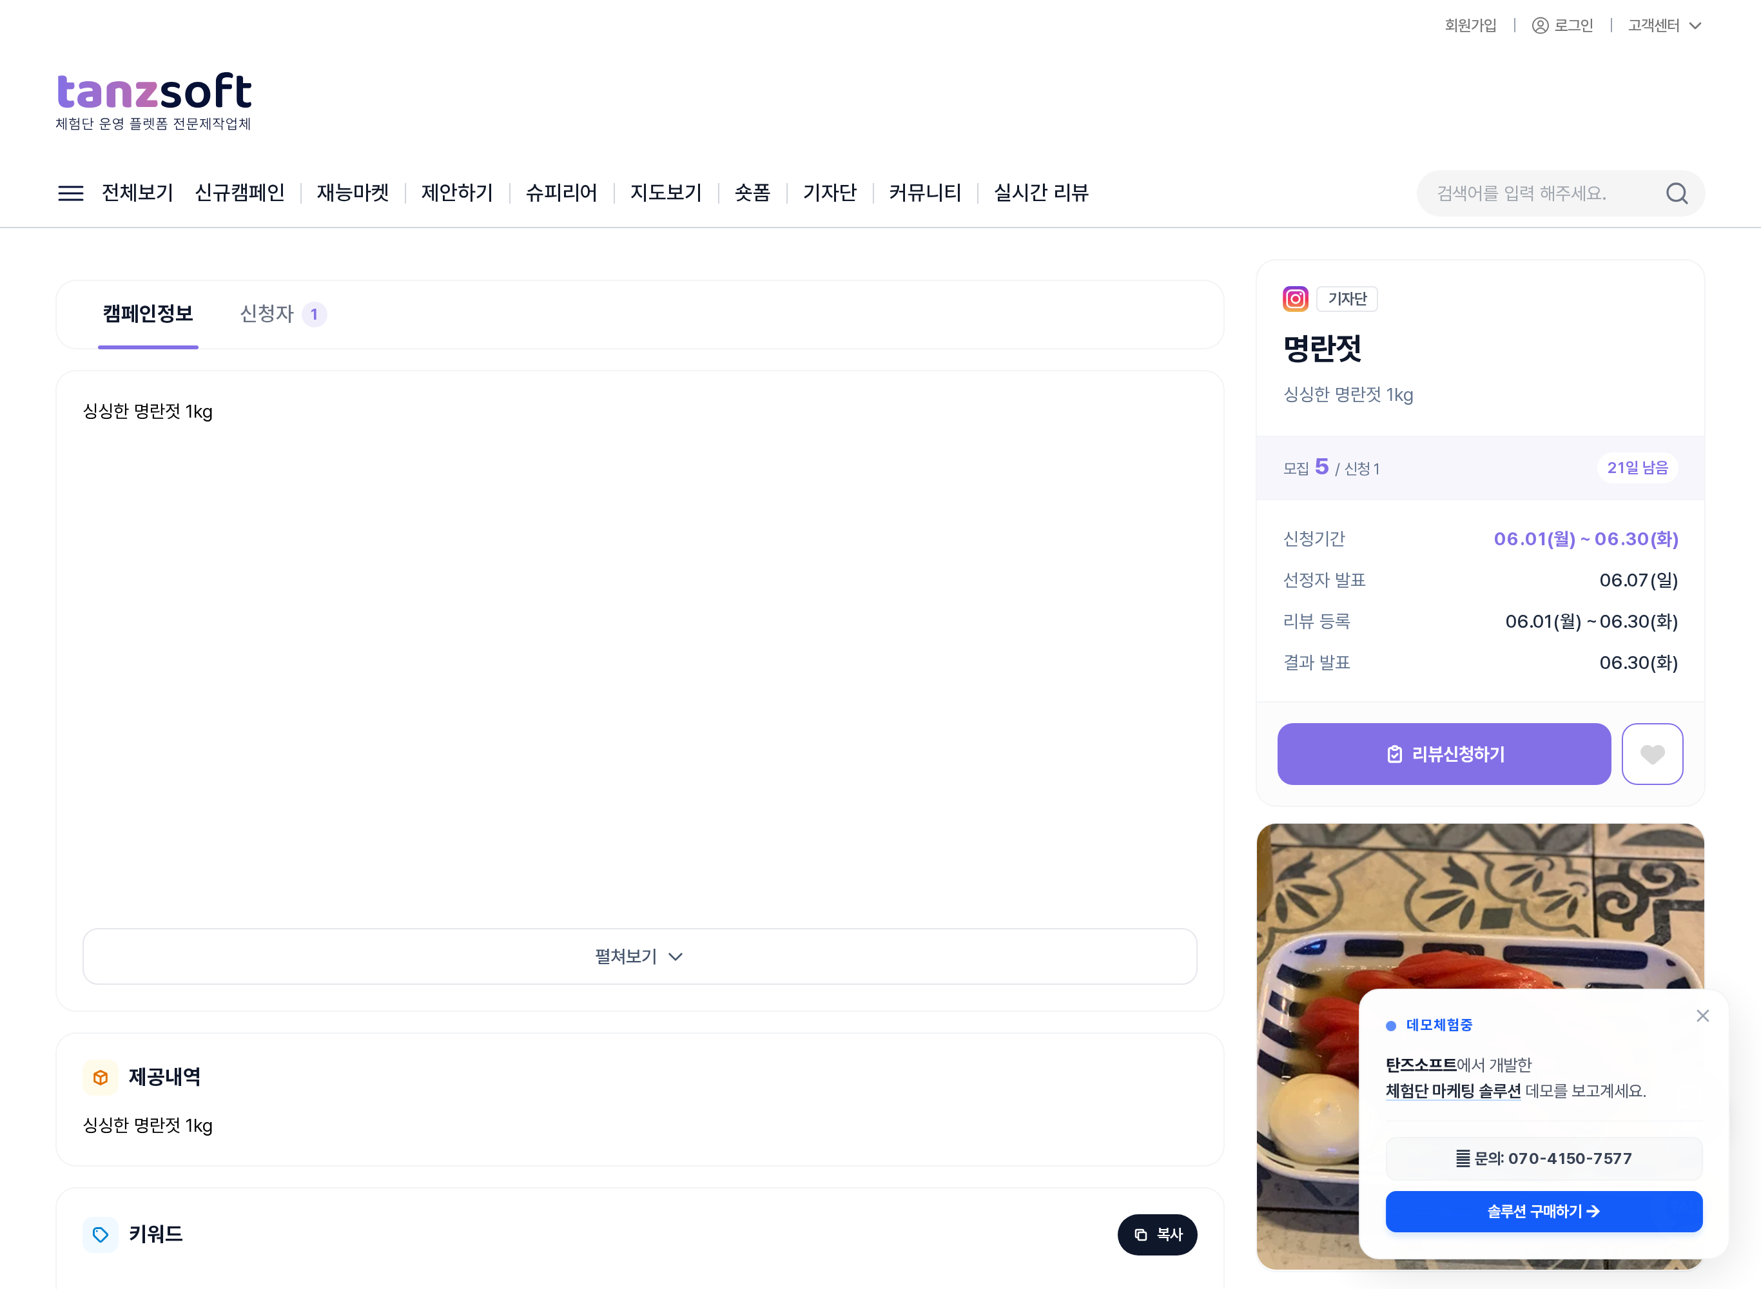Click 체험단 마케팅 솔루션 link text
This screenshot has height=1289, width=1761.
(1453, 1090)
